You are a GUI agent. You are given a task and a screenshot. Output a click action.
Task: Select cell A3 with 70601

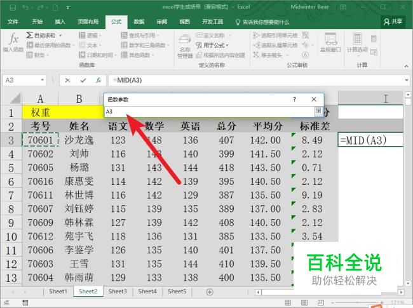tap(40, 140)
